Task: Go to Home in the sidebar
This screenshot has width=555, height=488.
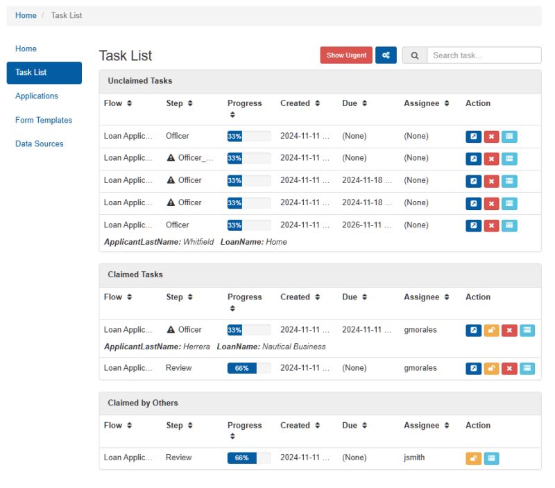Action: (26, 49)
